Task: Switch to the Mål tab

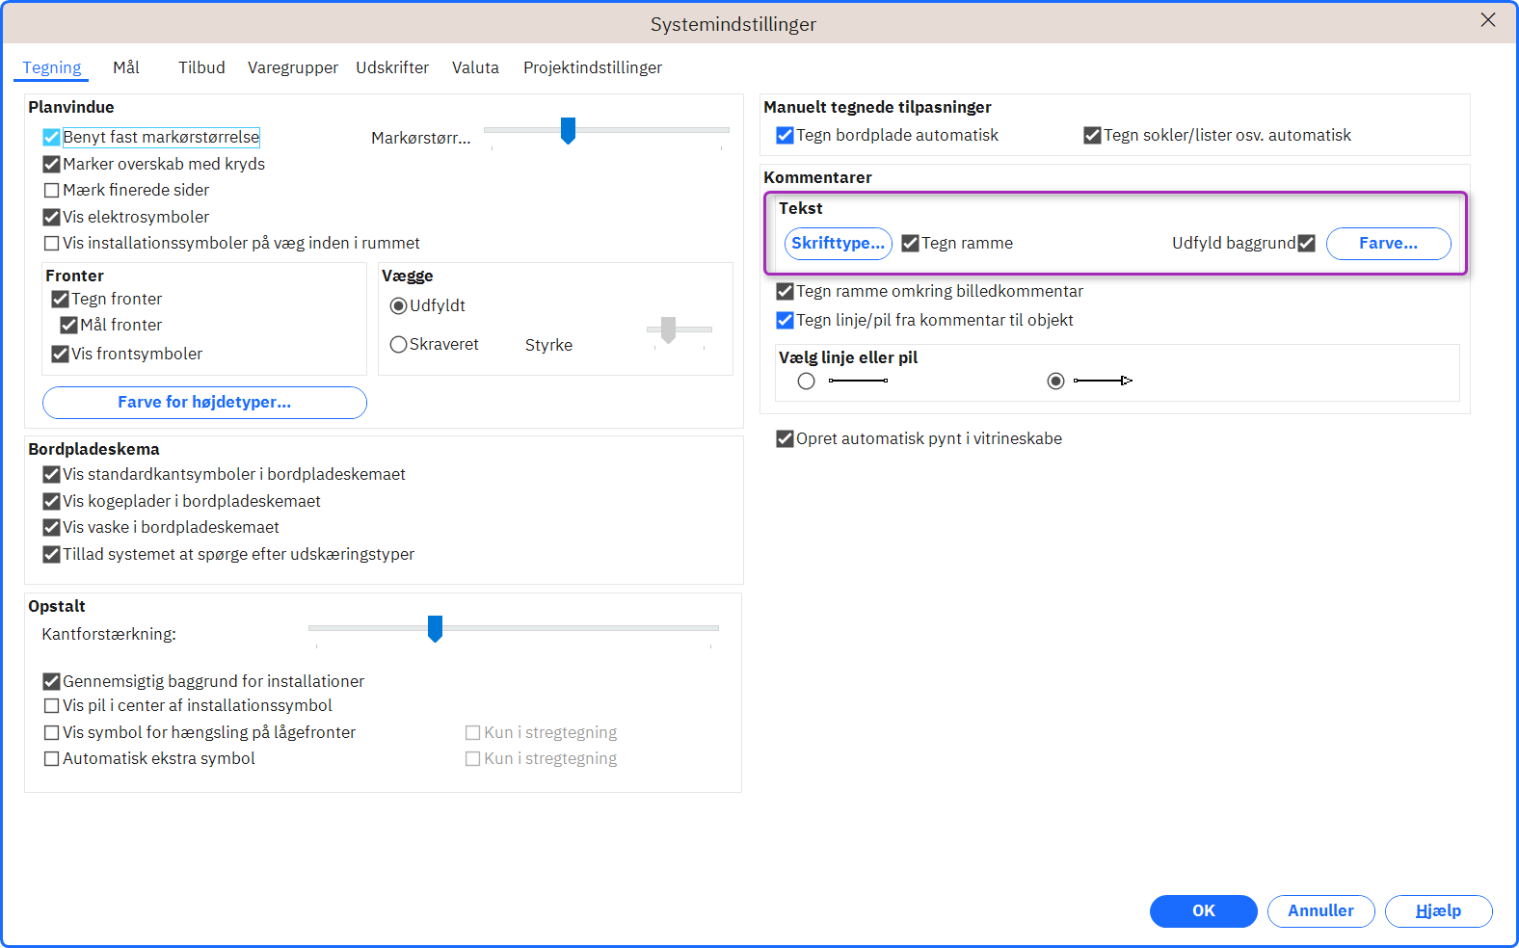Action: coord(126,67)
